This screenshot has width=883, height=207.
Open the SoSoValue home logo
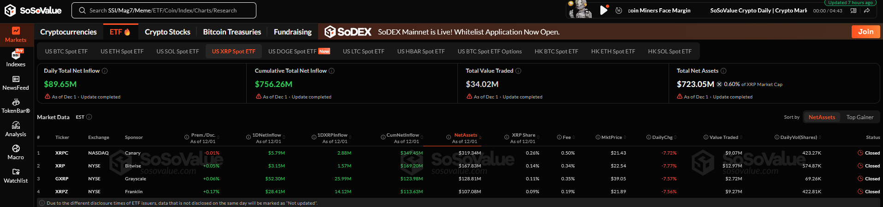[x=33, y=10]
